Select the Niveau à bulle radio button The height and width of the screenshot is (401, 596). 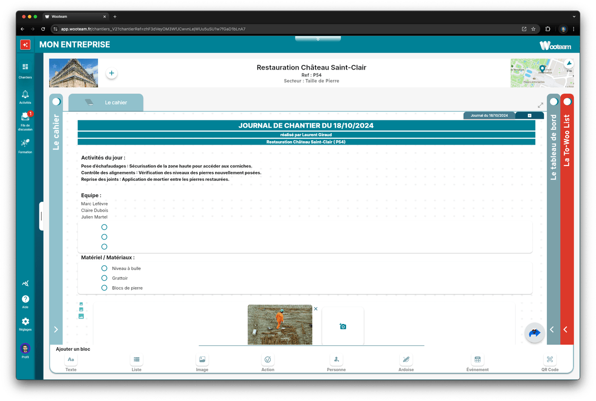coord(104,268)
